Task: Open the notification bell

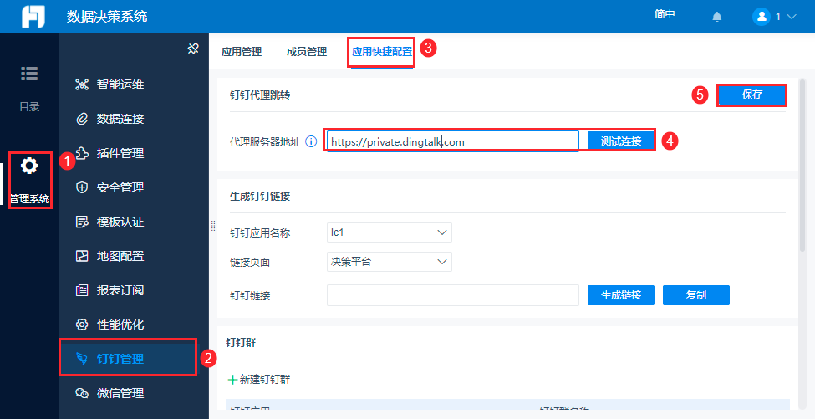Action: tap(716, 17)
